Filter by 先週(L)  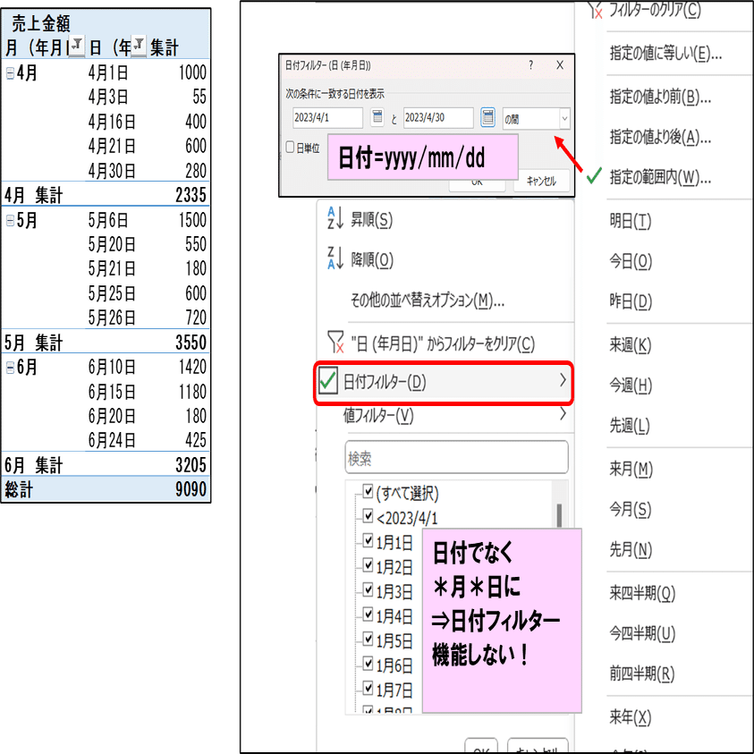coord(630,426)
